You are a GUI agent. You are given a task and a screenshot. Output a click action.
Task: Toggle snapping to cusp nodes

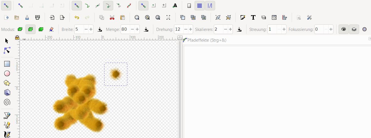(x=108, y=5)
